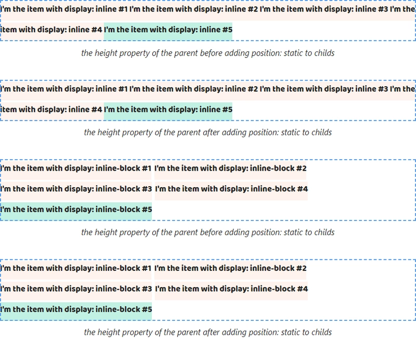Click 'before adding' caption under inline-block items
The image size is (416, 338).
(x=207, y=232)
